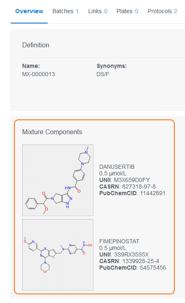Open the Plates tab

pyautogui.click(x=127, y=11)
